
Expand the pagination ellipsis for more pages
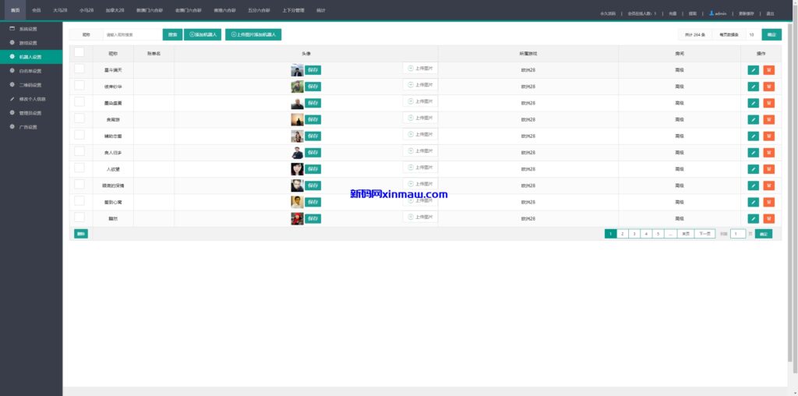pos(670,234)
